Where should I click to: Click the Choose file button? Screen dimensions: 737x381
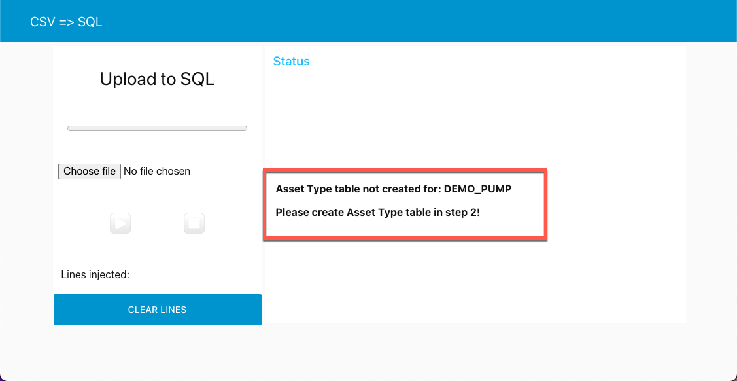(x=90, y=172)
